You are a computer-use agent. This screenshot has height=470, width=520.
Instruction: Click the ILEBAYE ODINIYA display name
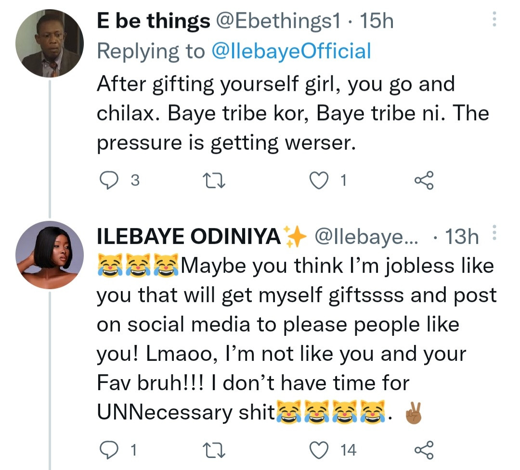point(189,237)
